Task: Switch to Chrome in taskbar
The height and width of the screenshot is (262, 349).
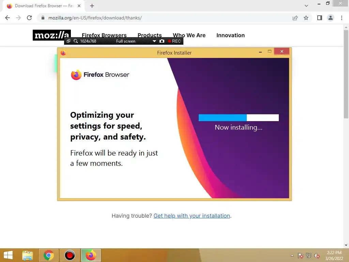Action: (49, 255)
